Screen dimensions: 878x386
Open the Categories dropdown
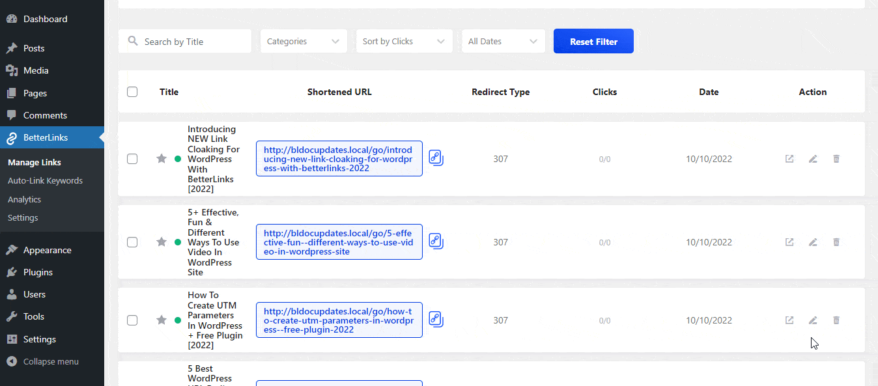pyautogui.click(x=304, y=40)
